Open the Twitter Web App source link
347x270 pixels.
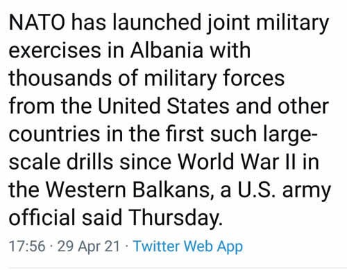188,246
